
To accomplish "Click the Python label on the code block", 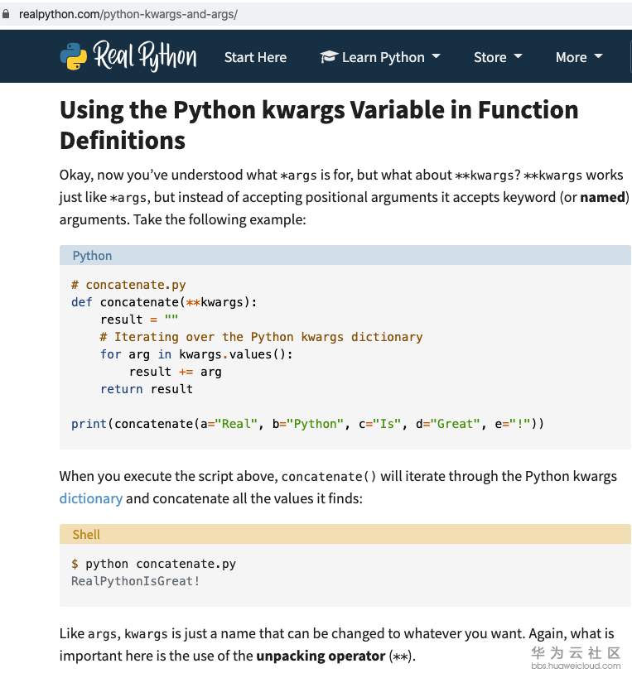I will [x=92, y=256].
